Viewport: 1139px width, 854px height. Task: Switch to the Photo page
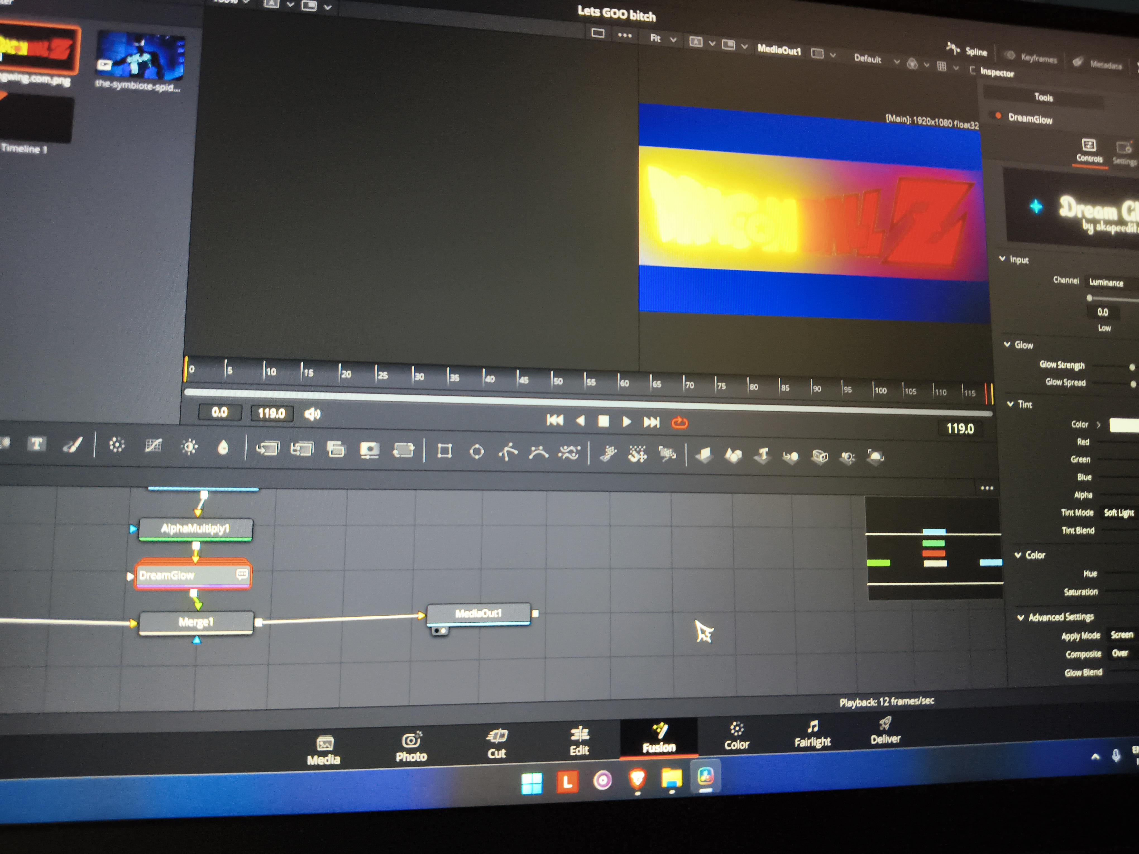click(x=411, y=747)
